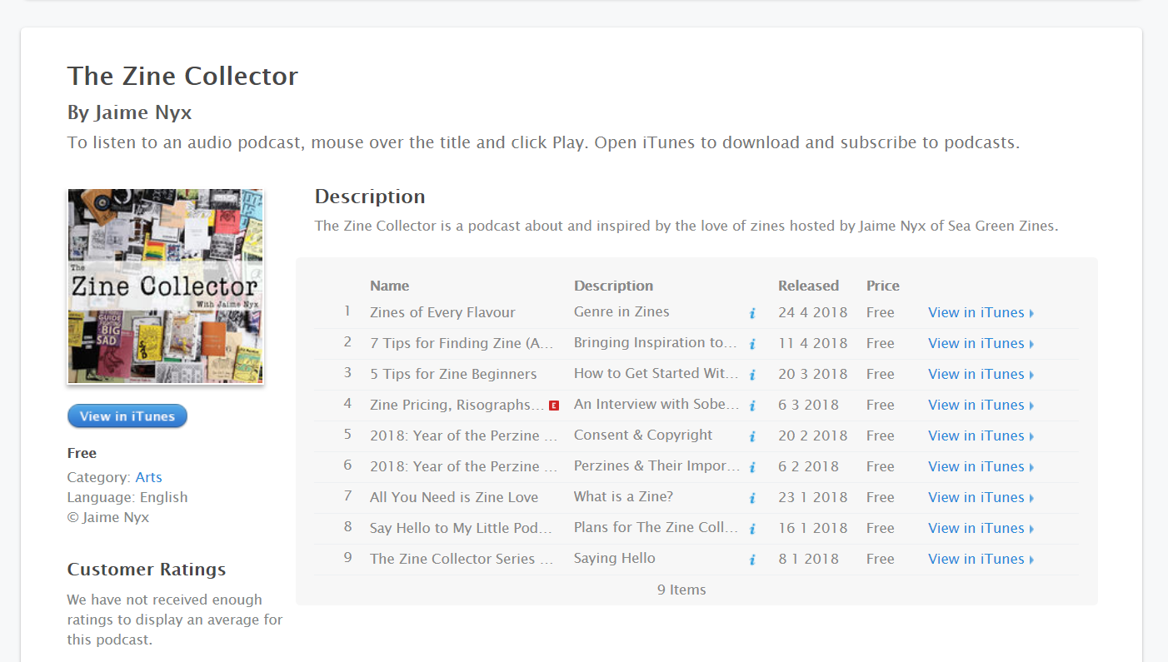View All You Need is Zine Love in iTunes

point(981,497)
